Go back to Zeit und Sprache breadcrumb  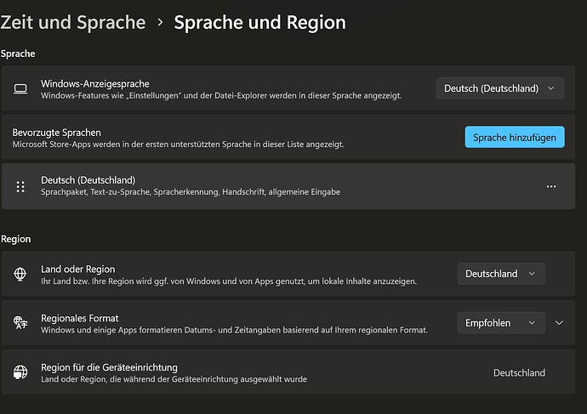[73, 22]
